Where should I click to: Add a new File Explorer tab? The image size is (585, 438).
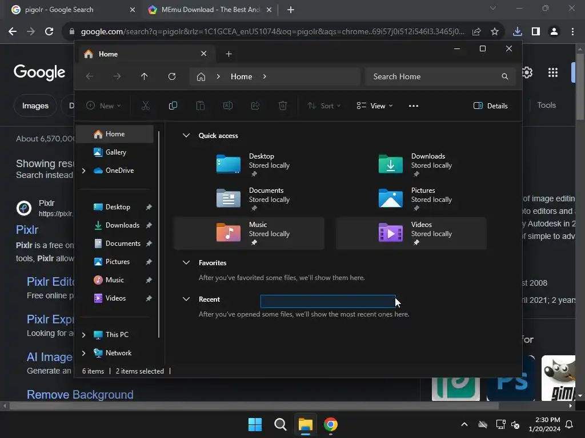tap(229, 54)
